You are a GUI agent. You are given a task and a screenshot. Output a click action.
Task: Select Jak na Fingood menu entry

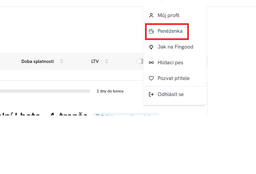(175, 47)
